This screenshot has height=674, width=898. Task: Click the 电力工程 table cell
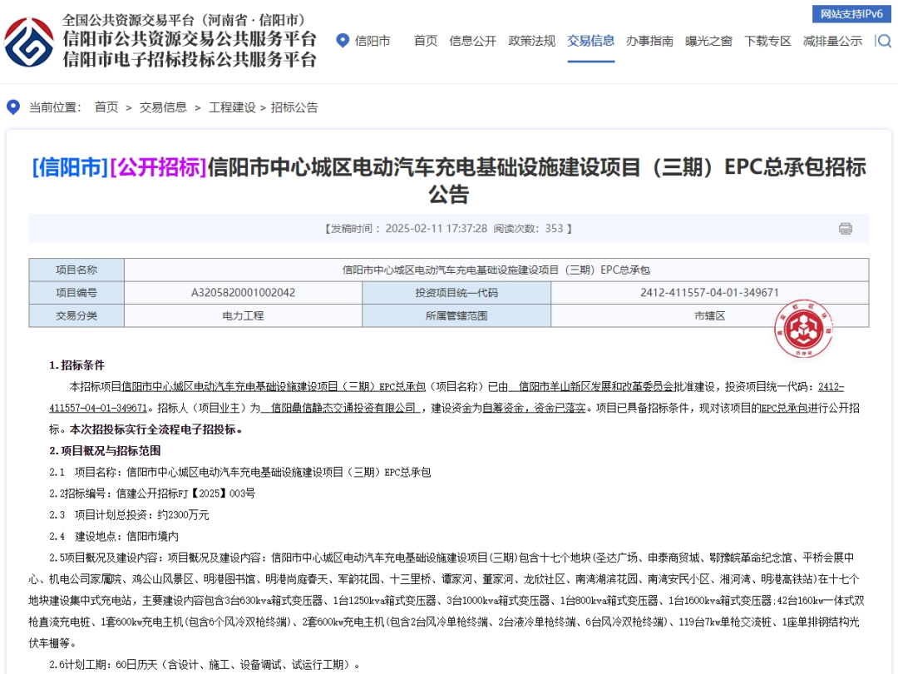point(243,316)
